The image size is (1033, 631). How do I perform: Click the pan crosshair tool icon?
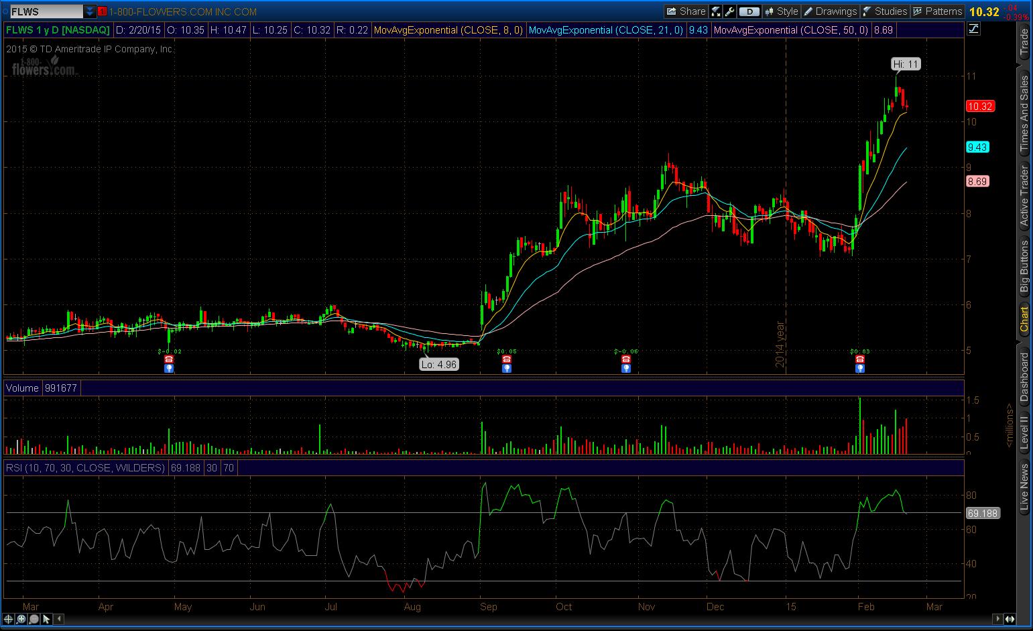9,619
